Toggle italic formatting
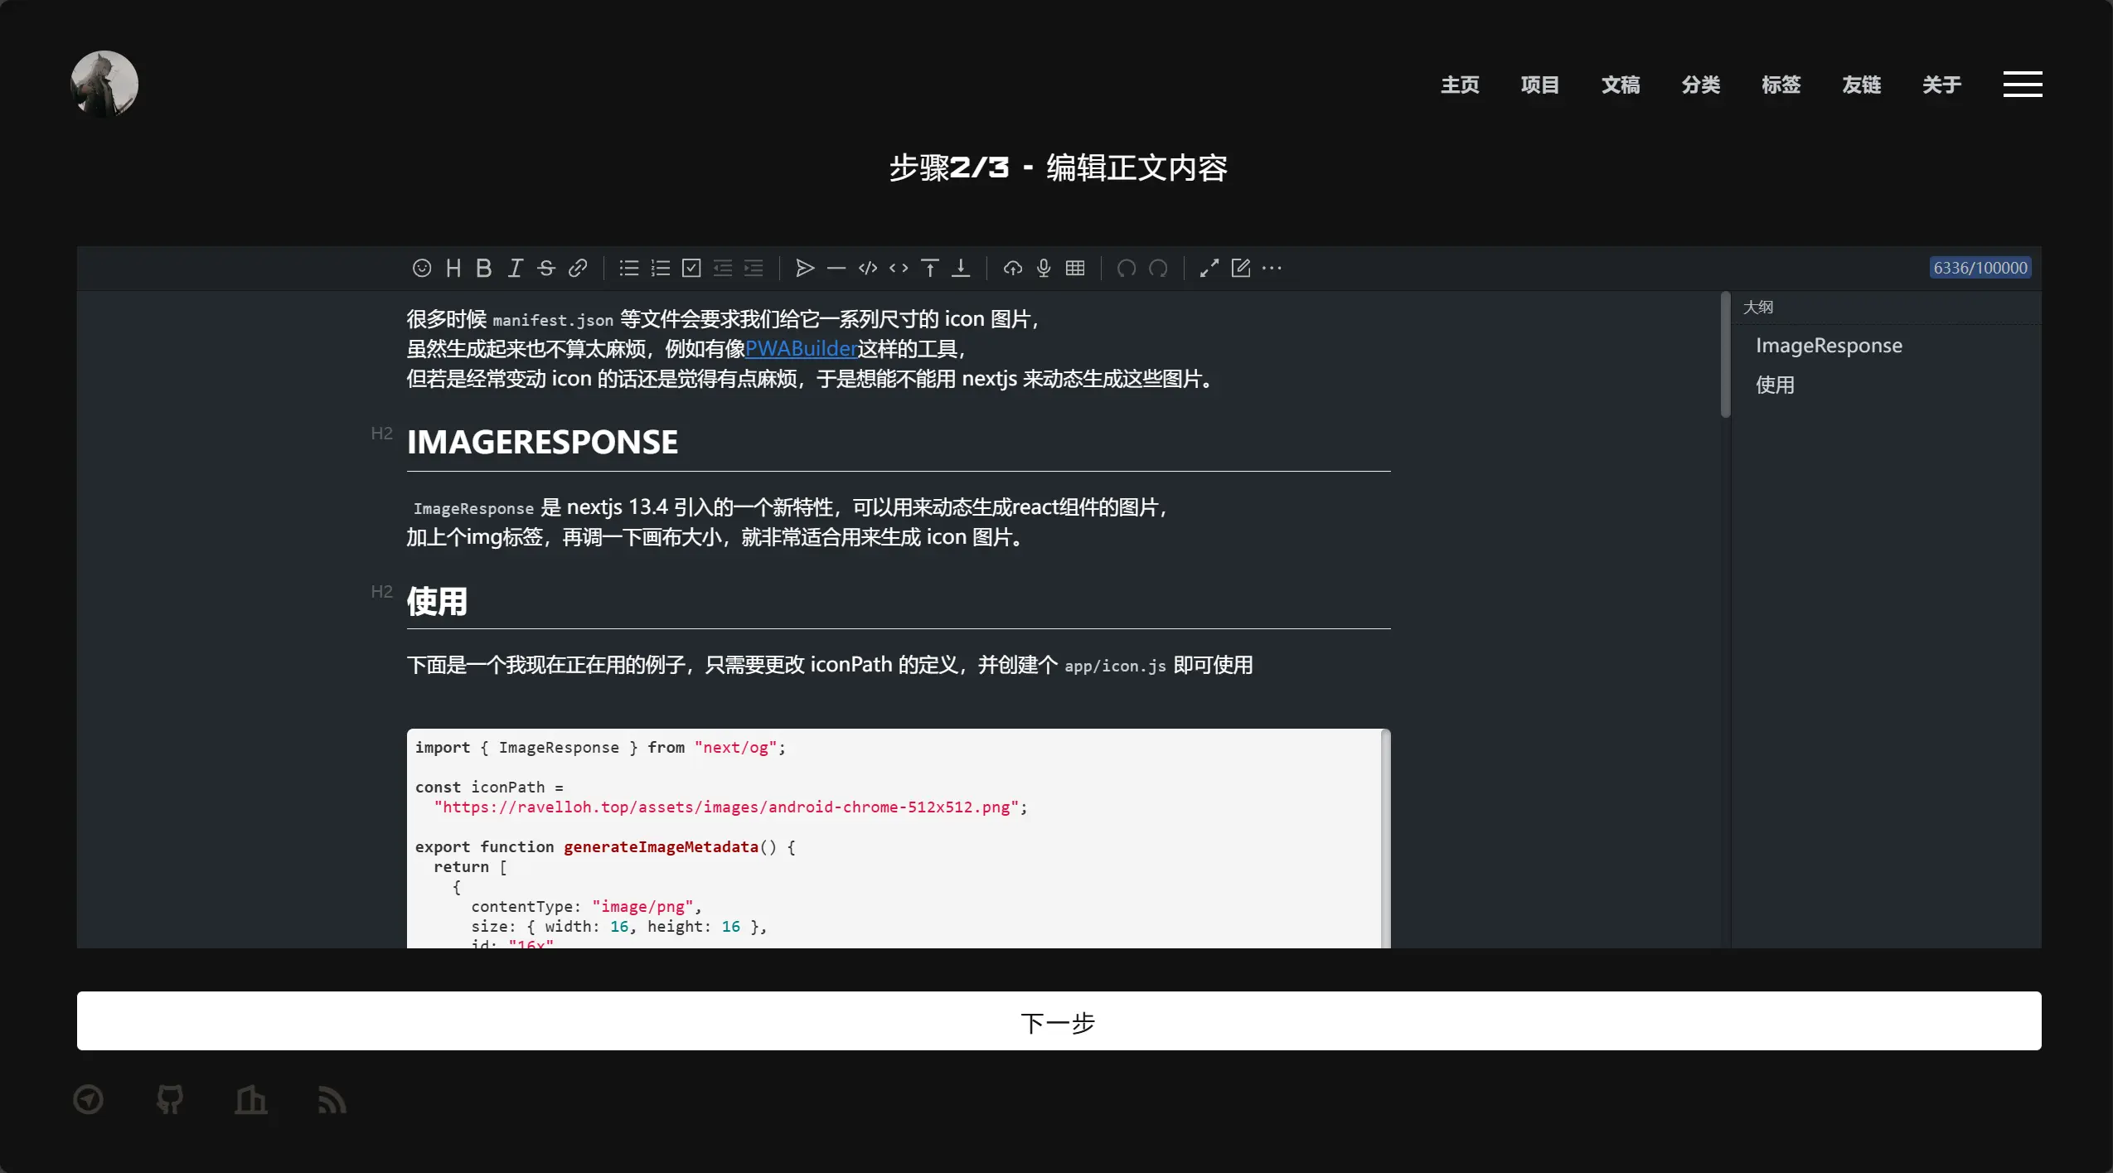 pyautogui.click(x=515, y=268)
